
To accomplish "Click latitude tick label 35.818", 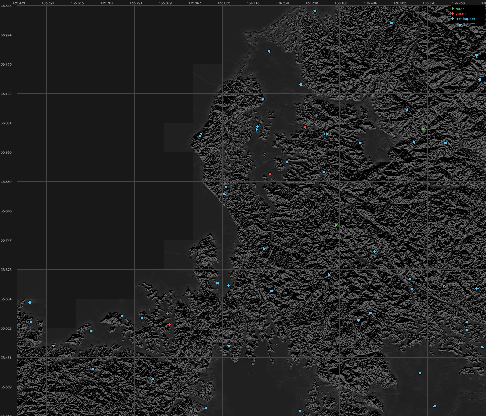I will coord(6,211).
